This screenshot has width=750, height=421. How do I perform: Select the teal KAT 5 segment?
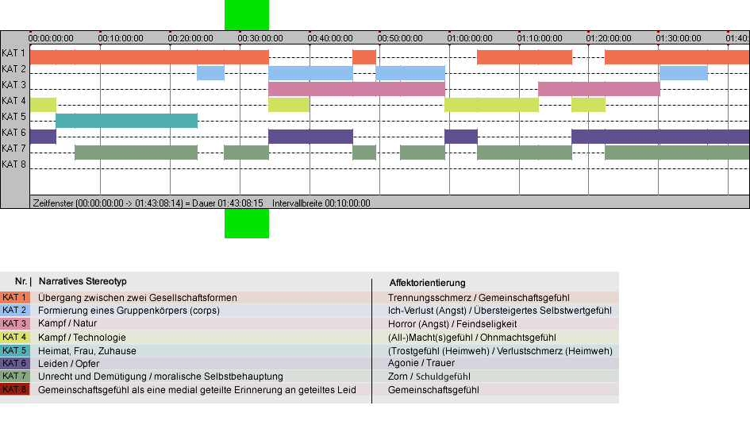[x=127, y=121]
